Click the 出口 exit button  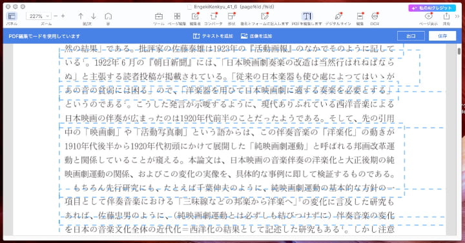[x=411, y=36]
